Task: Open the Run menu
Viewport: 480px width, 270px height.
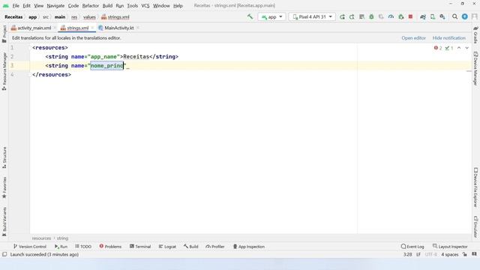Action: click(120, 5)
